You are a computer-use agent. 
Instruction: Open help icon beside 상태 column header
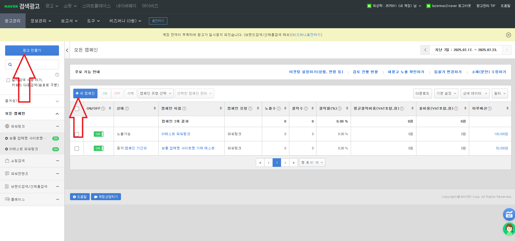click(x=127, y=109)
